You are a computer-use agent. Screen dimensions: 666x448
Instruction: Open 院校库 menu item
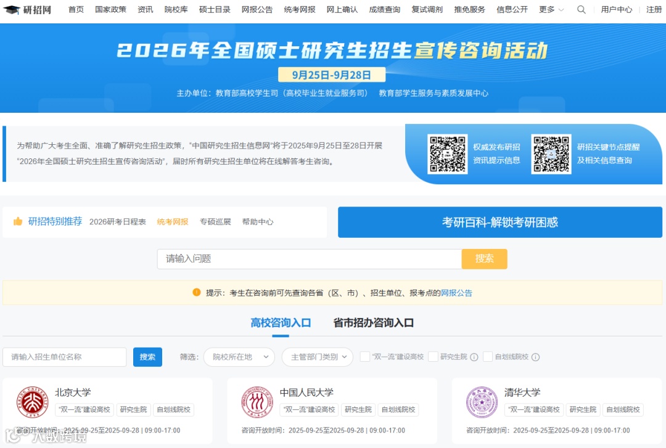[x=176, y=9]
